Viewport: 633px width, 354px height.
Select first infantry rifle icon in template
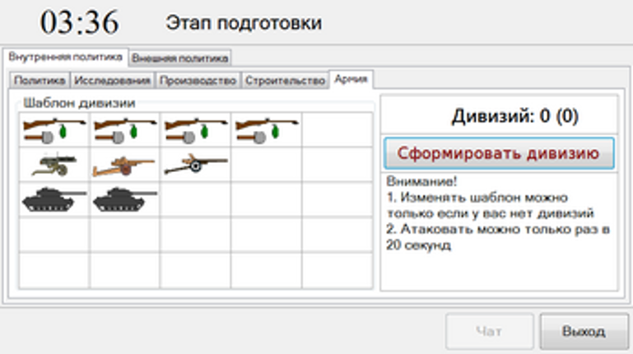pyautogui.click(x=54, y=130)
